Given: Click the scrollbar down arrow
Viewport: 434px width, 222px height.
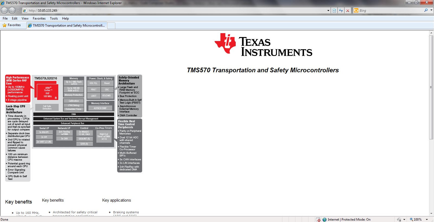Looking at the screenshot, I should coord(431,214).
